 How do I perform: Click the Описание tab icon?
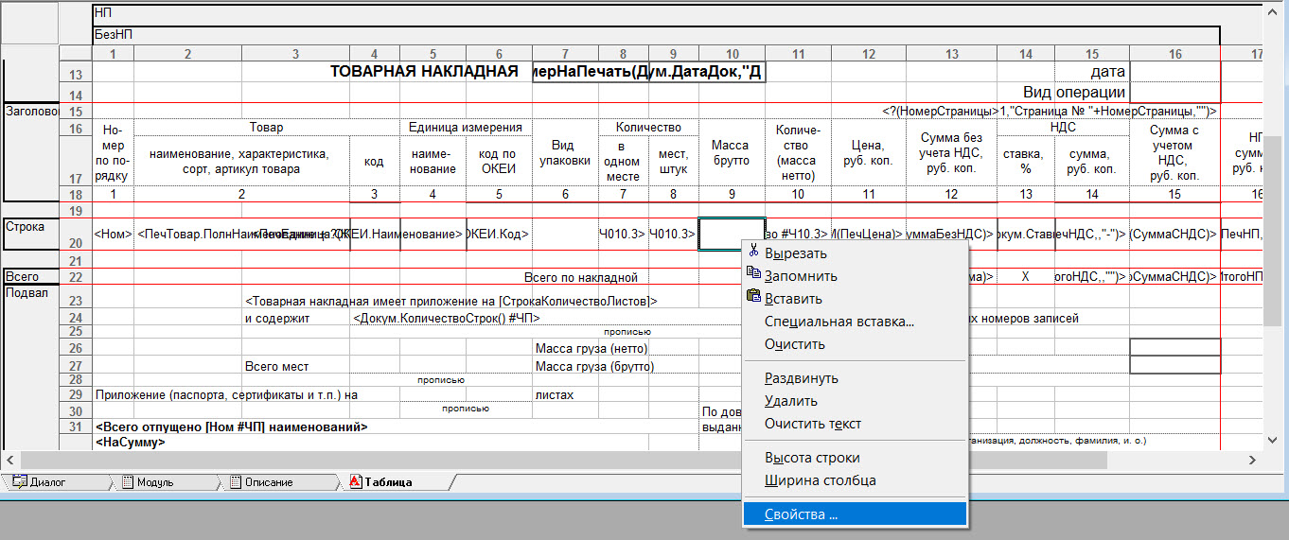tap(234, 482)
